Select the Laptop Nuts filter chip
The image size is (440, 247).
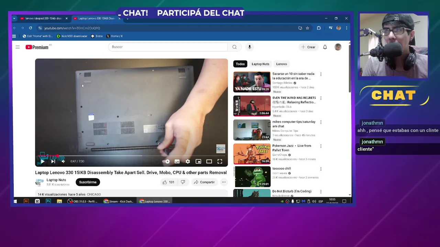260,64
